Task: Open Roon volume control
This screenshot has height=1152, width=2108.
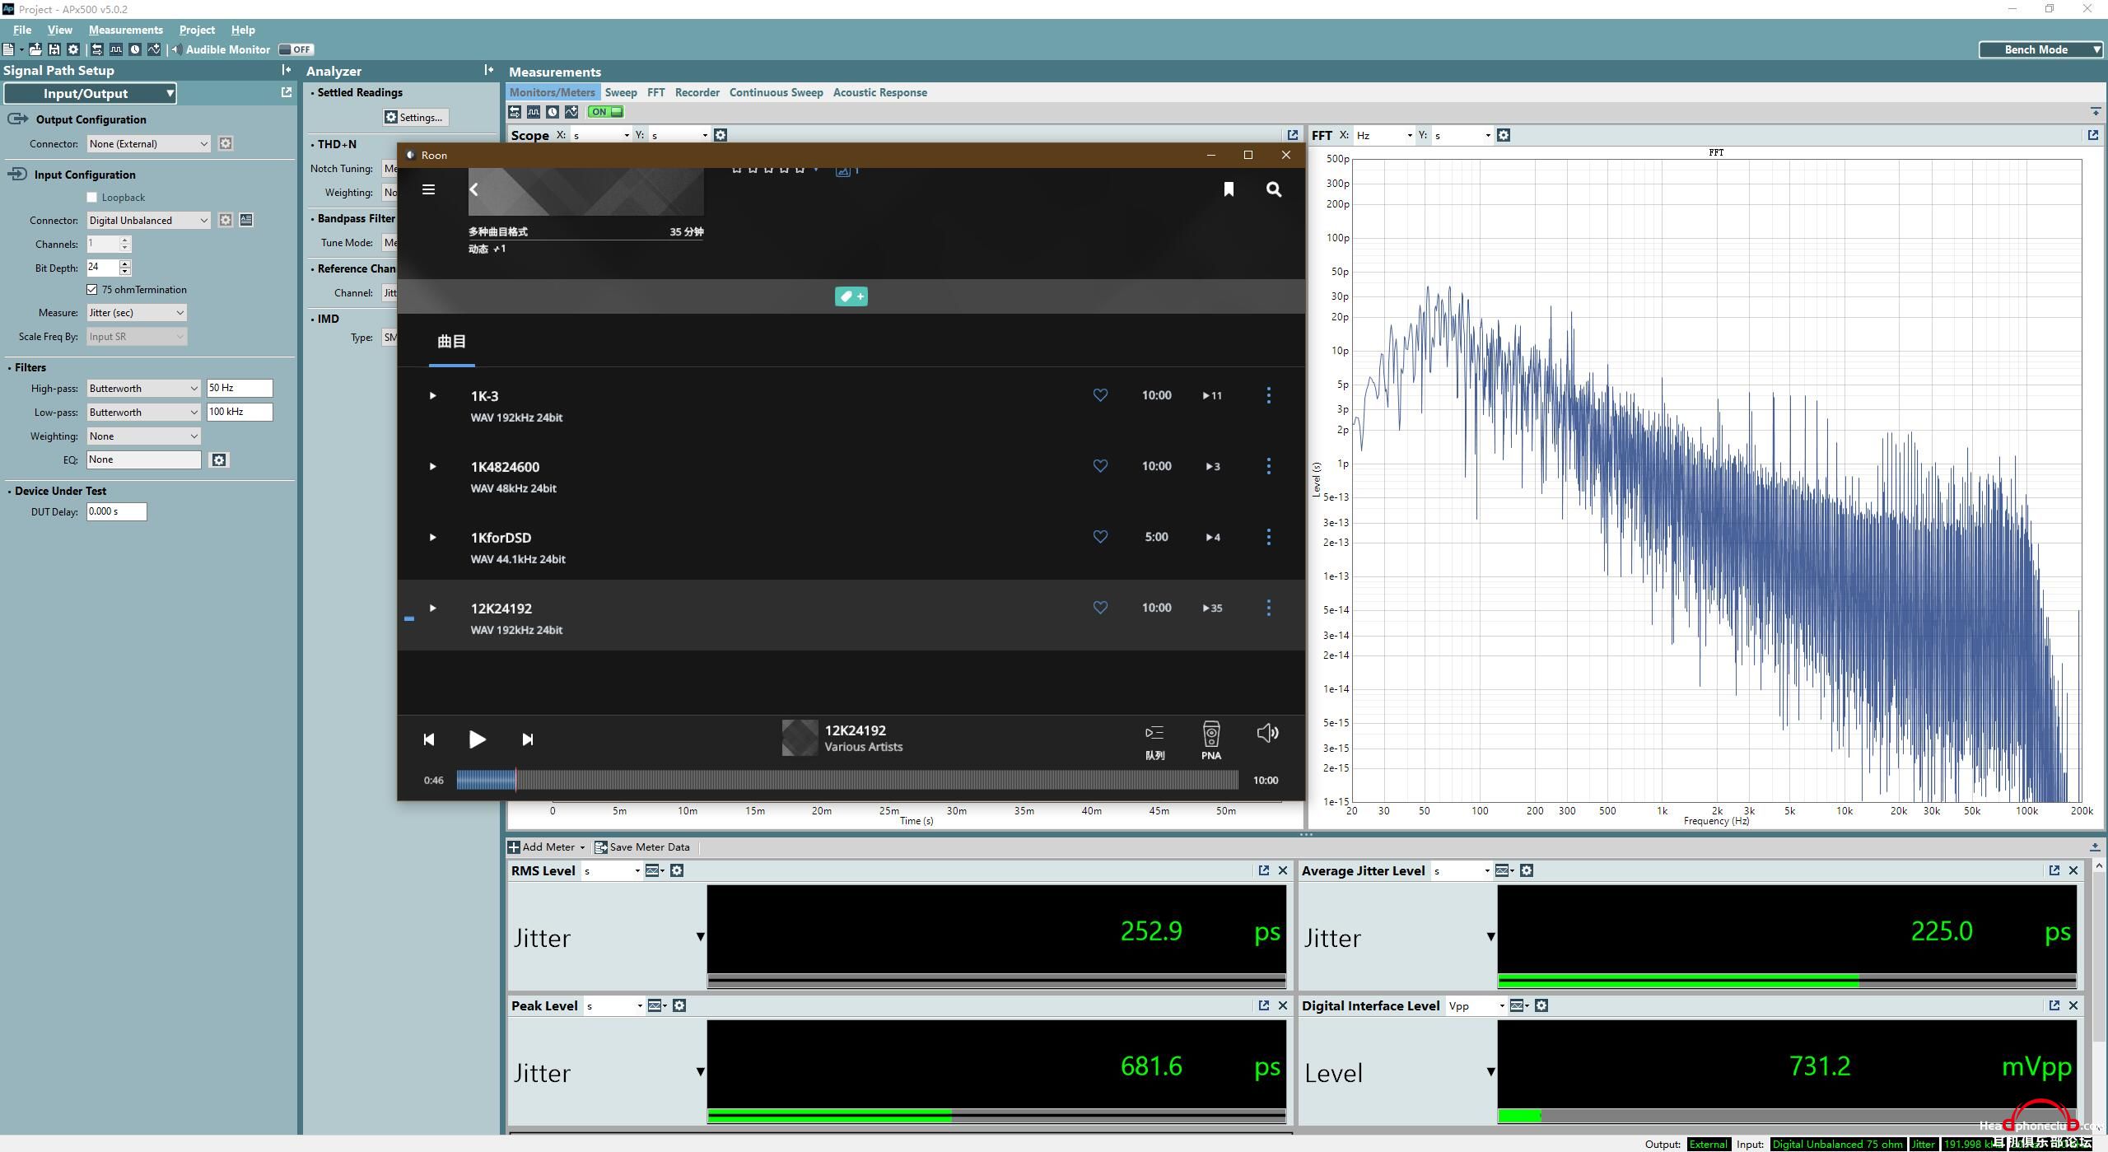Action: coord(1267,733)
